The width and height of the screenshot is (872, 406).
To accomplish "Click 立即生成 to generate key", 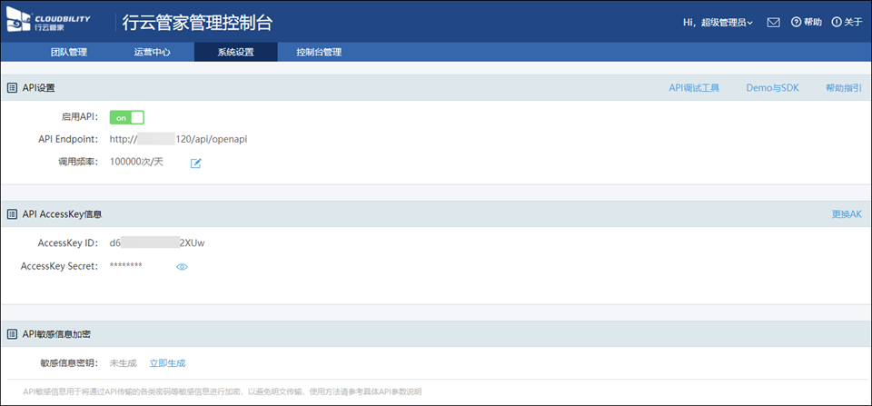I will [x=167, y=363].
